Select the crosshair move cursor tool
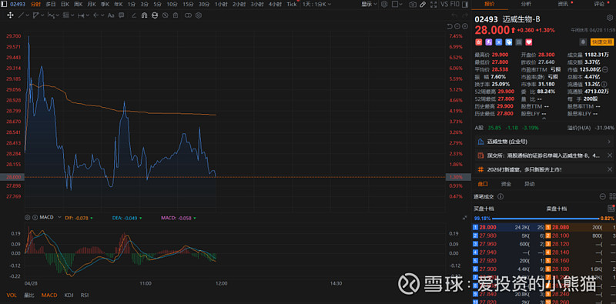Screen dimensions: 616x304 [x=10, y=15]
